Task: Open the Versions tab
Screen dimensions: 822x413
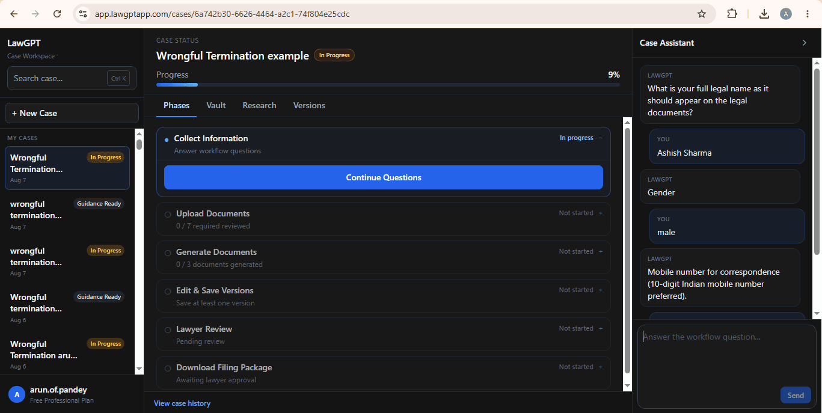Action: [x=309, y=105]
